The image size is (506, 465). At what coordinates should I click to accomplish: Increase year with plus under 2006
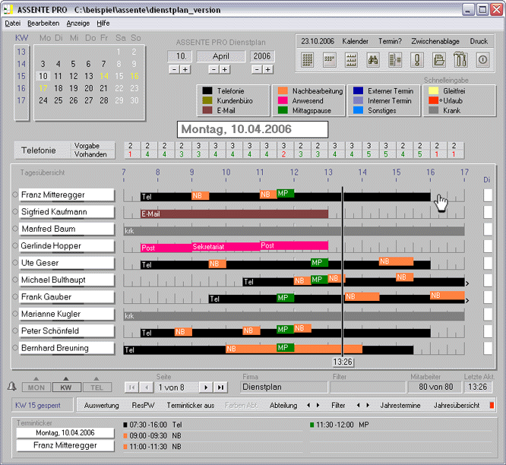267,69
